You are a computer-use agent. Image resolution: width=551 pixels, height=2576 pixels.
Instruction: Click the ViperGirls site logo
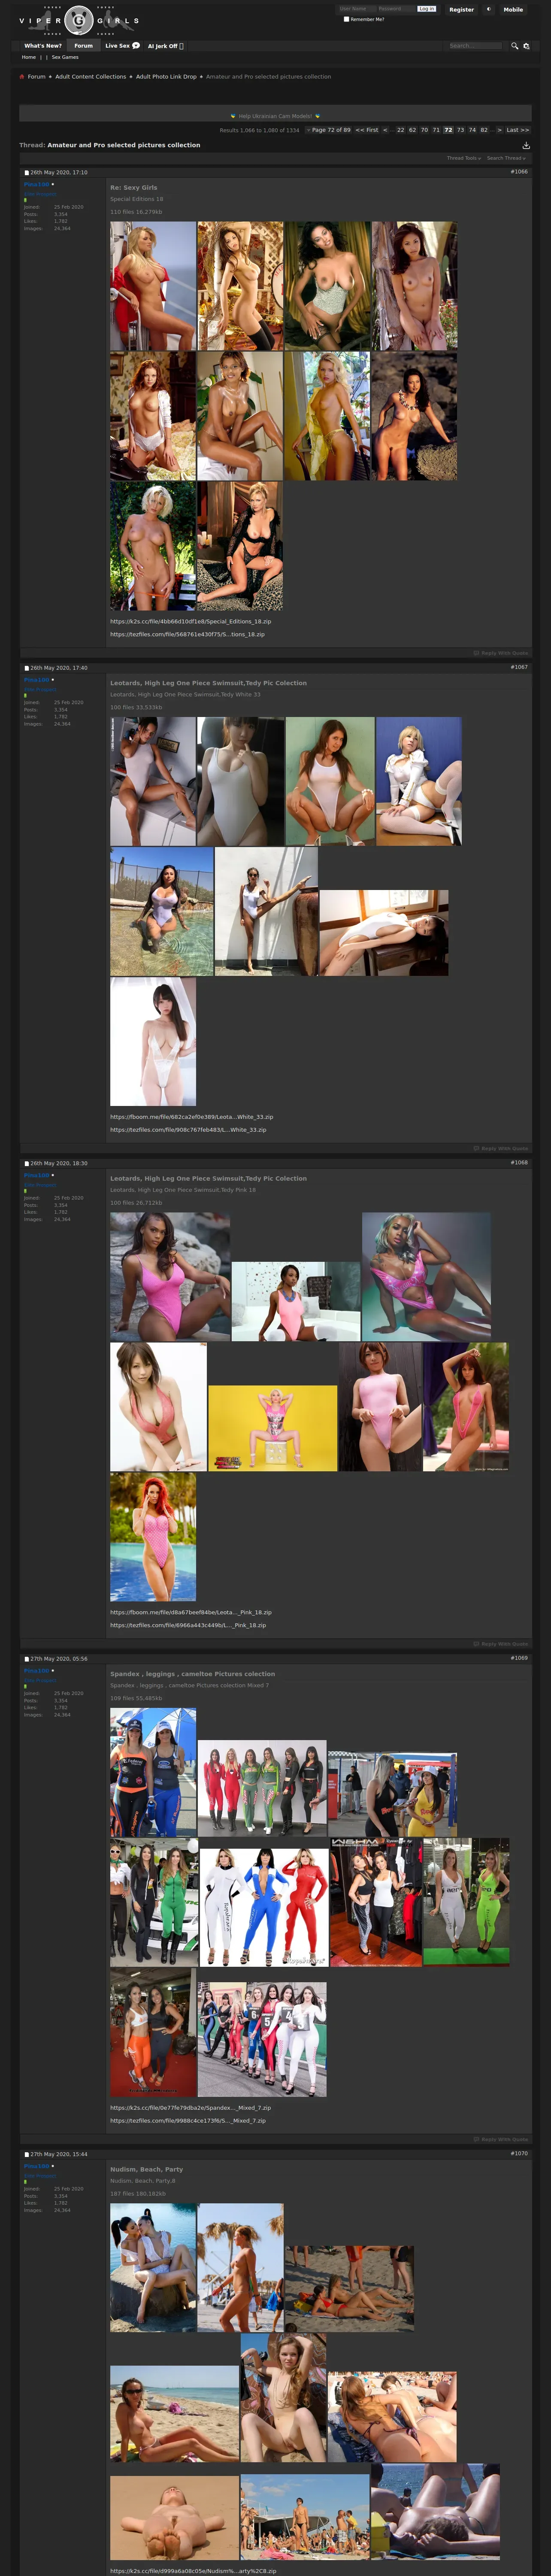click(x=79, y=20)
